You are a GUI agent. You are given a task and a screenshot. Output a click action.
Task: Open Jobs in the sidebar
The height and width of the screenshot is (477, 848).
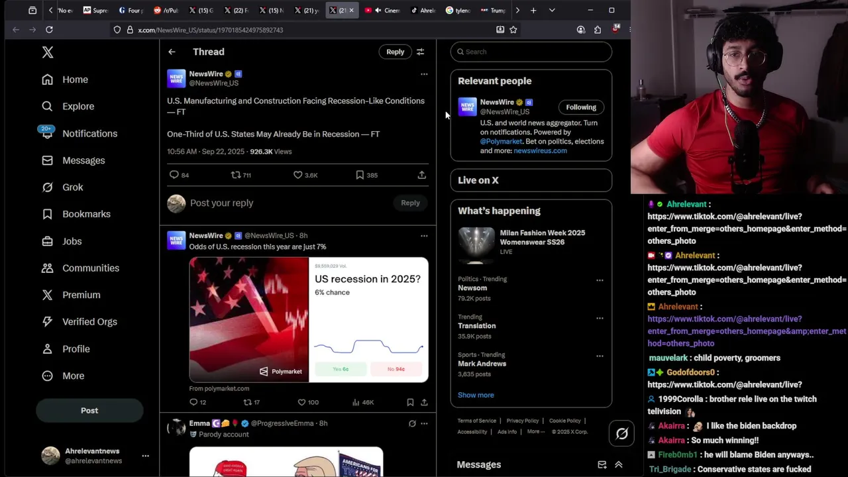(x=62, y=241)
